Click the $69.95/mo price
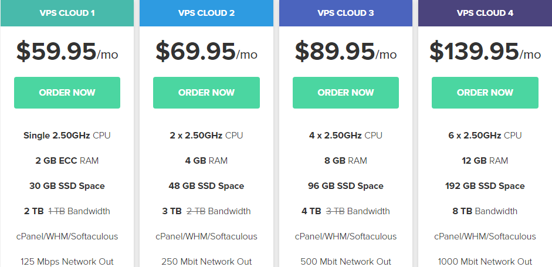 pos(206,52)
